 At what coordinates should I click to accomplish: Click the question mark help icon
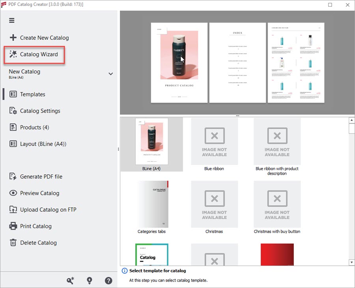108,281
